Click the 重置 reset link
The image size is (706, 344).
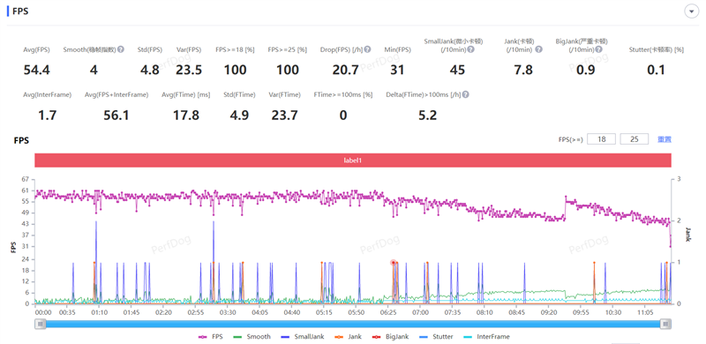pyautogui.click(x=665, y=139)
